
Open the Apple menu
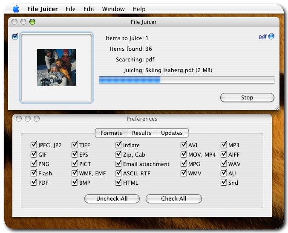16,9
